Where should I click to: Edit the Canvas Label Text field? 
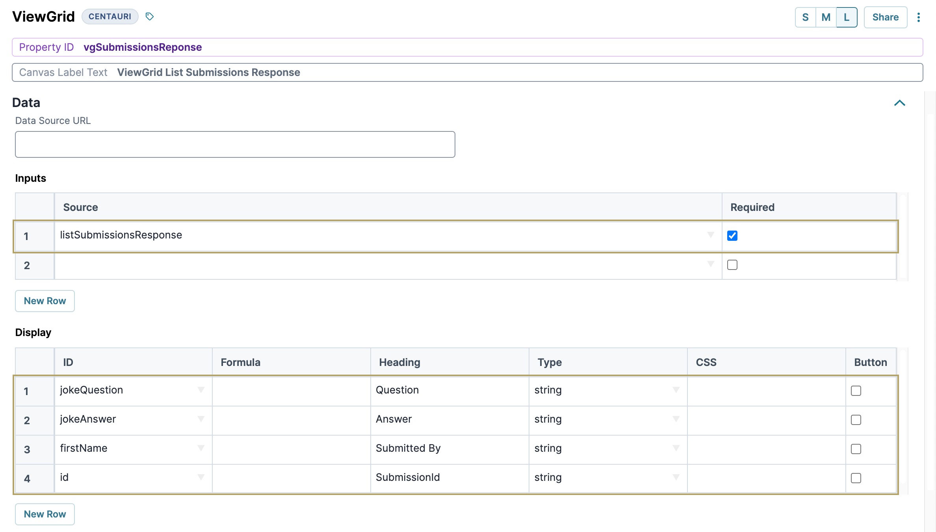click(x=468, y=72)
